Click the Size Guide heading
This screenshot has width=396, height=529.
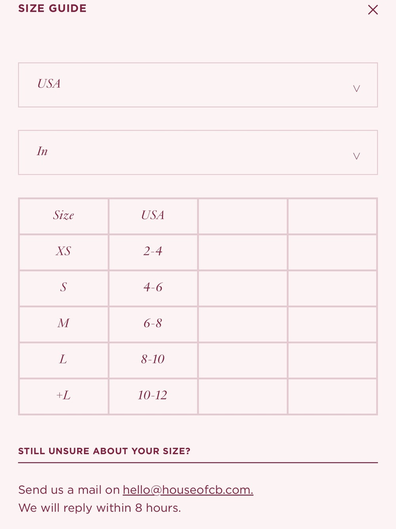(x=52, y=8)
